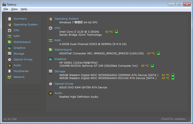
Task: Click the Audio speaker icon in sidebar
Action: tap(10, 65)
